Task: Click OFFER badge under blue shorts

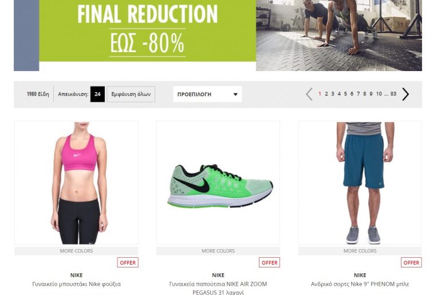Action: click(x=411, y=262)
